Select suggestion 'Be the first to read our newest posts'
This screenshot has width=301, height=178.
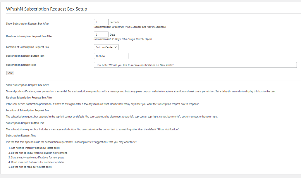32,167
